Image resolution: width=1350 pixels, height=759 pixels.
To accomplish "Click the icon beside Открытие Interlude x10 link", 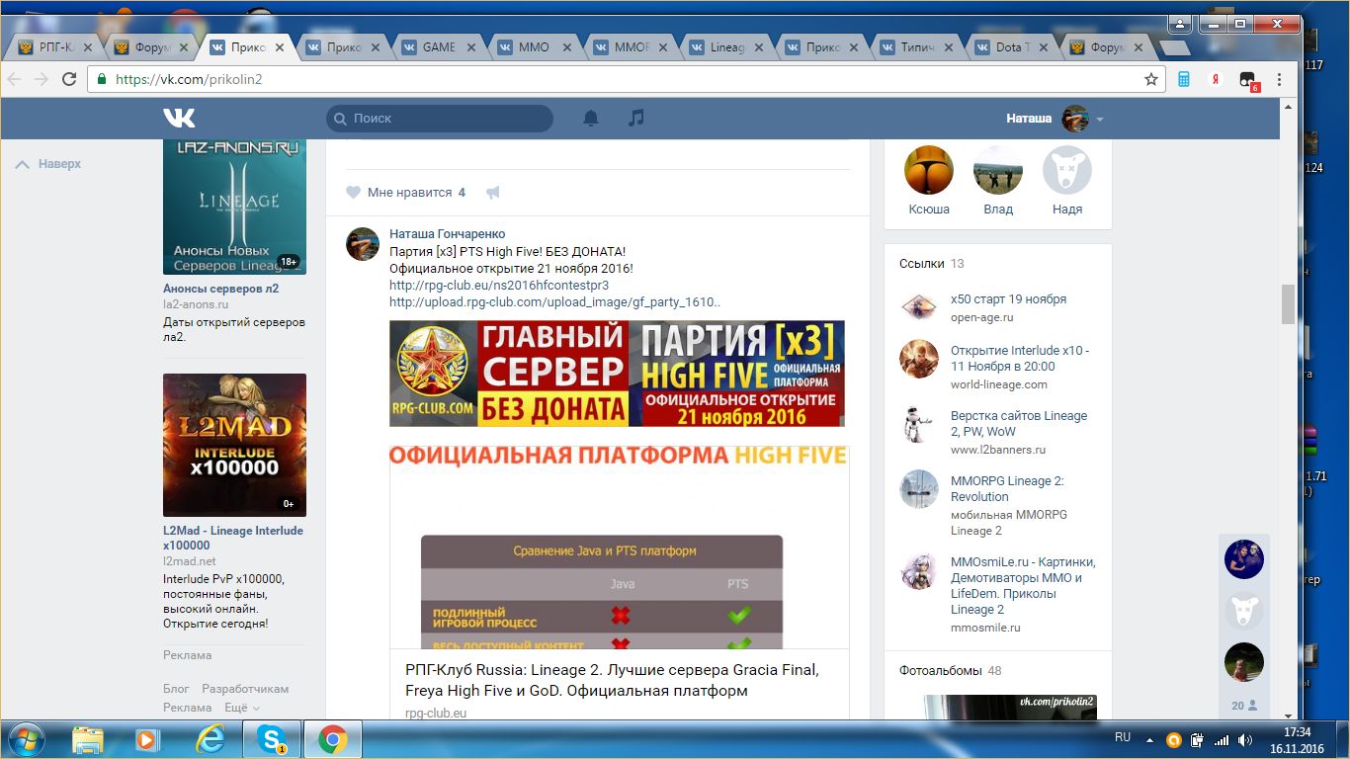I will pos(919,359).
